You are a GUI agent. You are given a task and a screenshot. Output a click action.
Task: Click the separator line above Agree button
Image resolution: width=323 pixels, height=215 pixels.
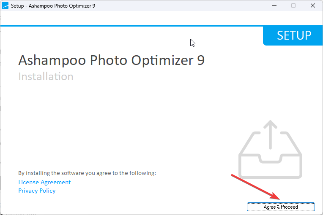click(161, 197)
